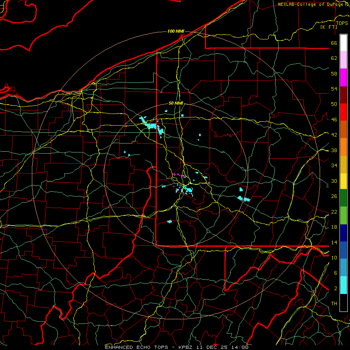Click the dark green legend swatch
The image size is (350, 350).
click(343, 198)
